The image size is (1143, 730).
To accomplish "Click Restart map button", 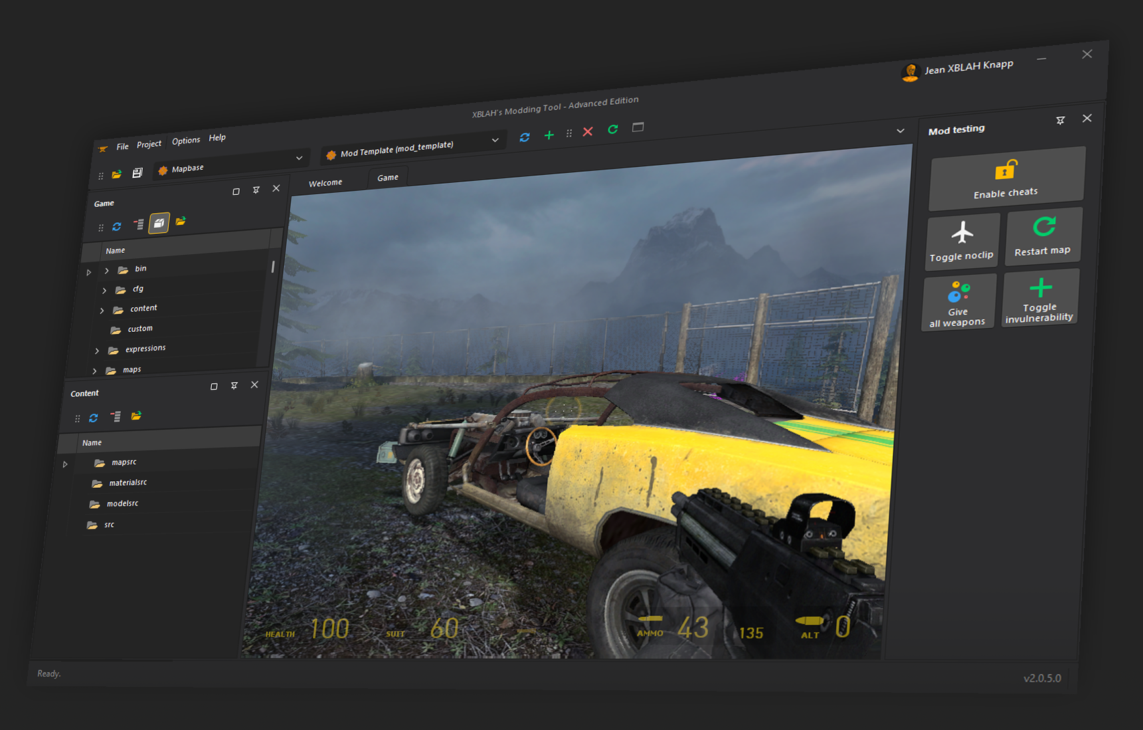I will click(1043, 236).
